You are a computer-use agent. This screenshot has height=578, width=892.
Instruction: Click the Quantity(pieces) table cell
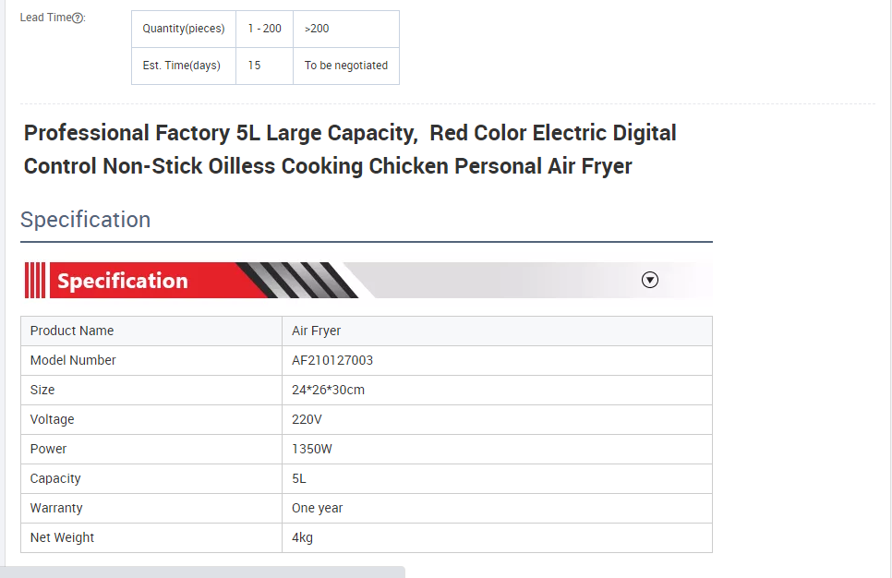[x=184, y=29]
